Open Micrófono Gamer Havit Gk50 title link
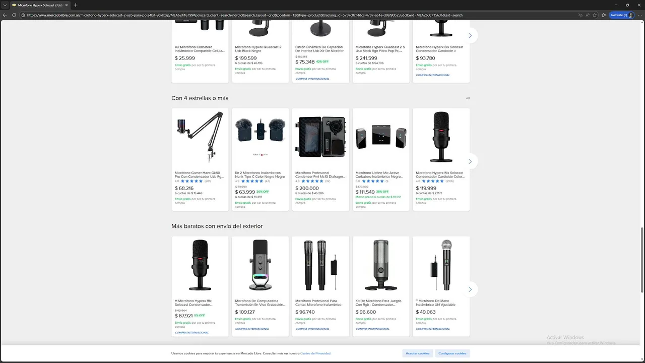The width and height of the screenshot is (645, 363). coord(199,175)
